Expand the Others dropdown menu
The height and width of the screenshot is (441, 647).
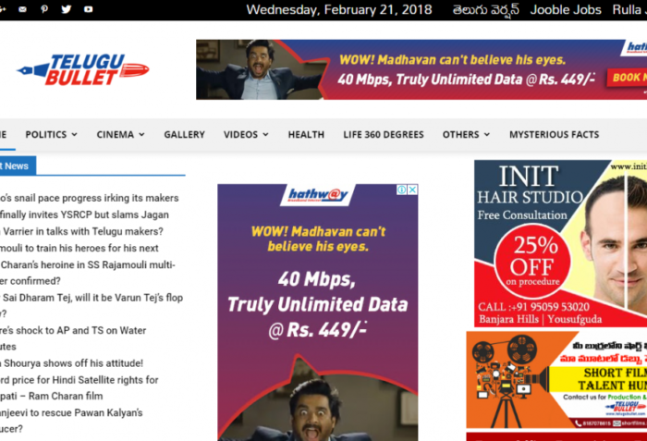(466, 134)
